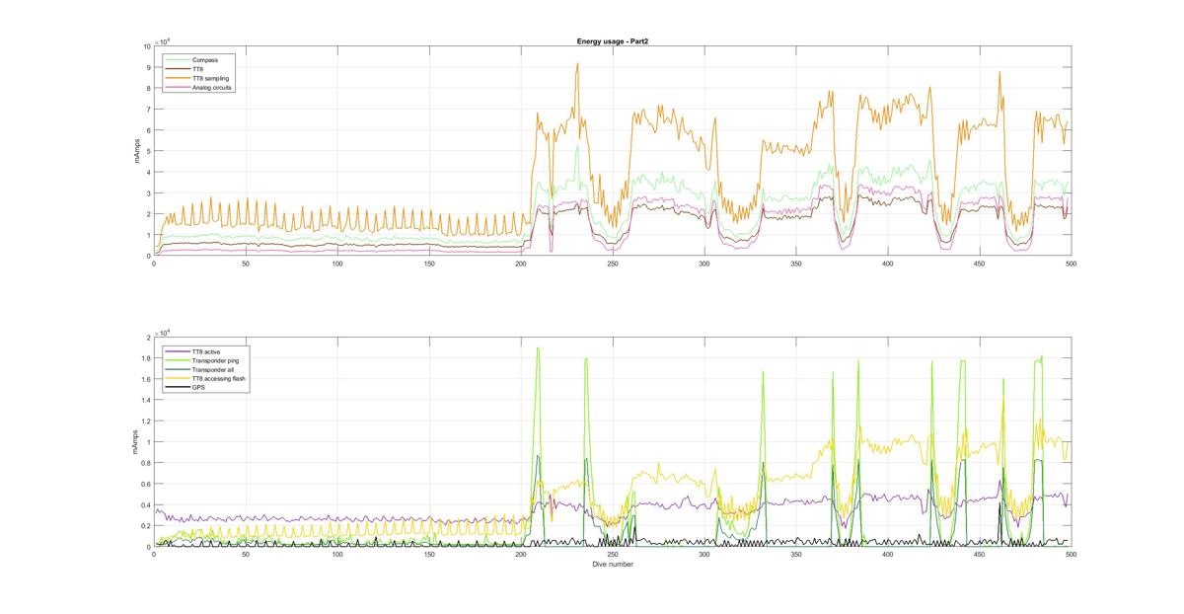This screenshot has width=1184, height=614.
Task: Click x-axis tick '100' above the Dive number label
Action: pos(337,555)
